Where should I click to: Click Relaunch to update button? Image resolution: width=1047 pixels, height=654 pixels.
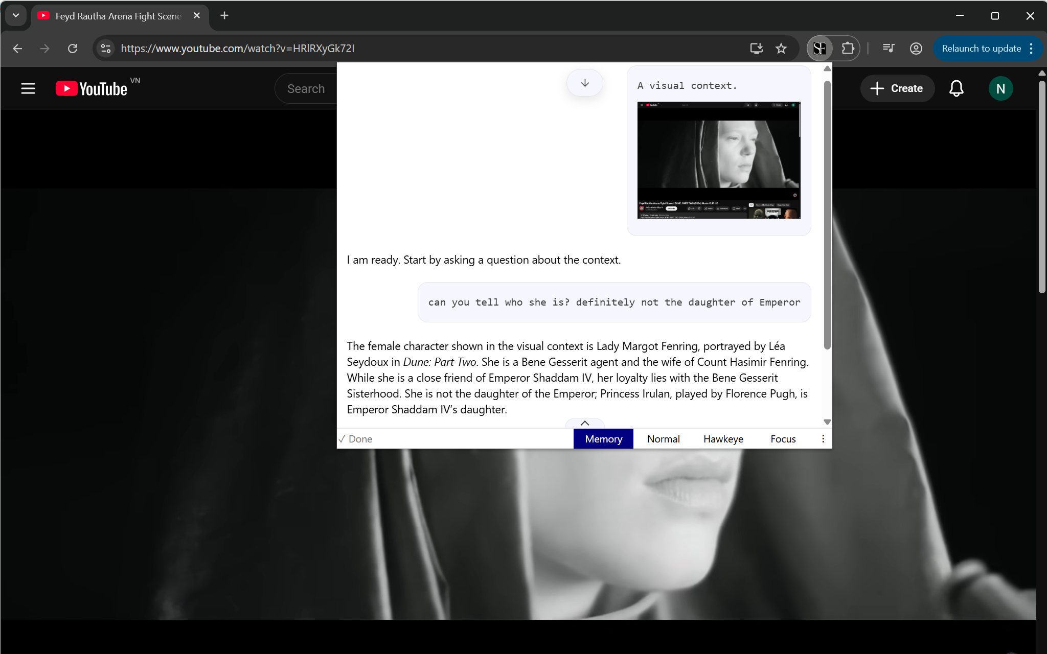[981, 49]
